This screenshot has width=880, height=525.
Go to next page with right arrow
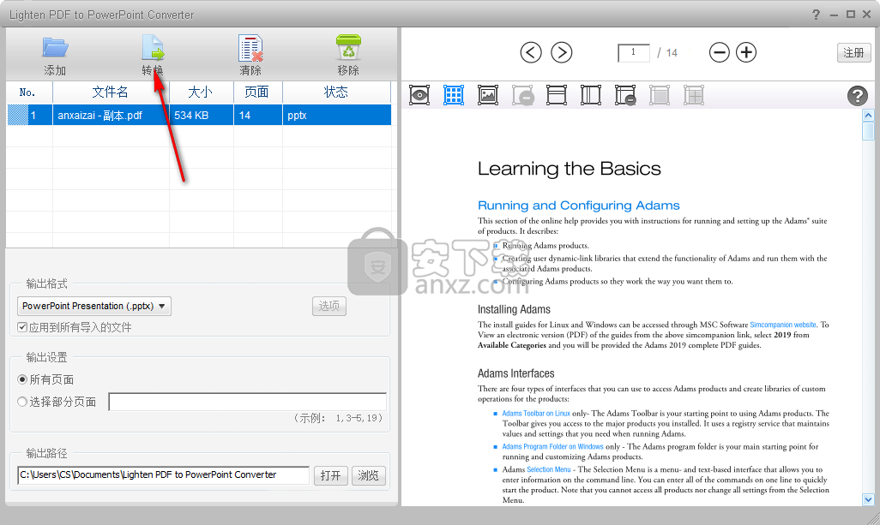561,52
